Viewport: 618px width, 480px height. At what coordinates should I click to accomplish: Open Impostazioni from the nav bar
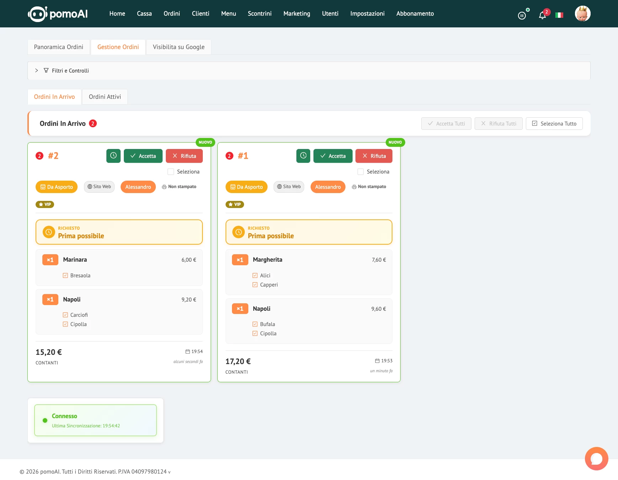[368, 14]
